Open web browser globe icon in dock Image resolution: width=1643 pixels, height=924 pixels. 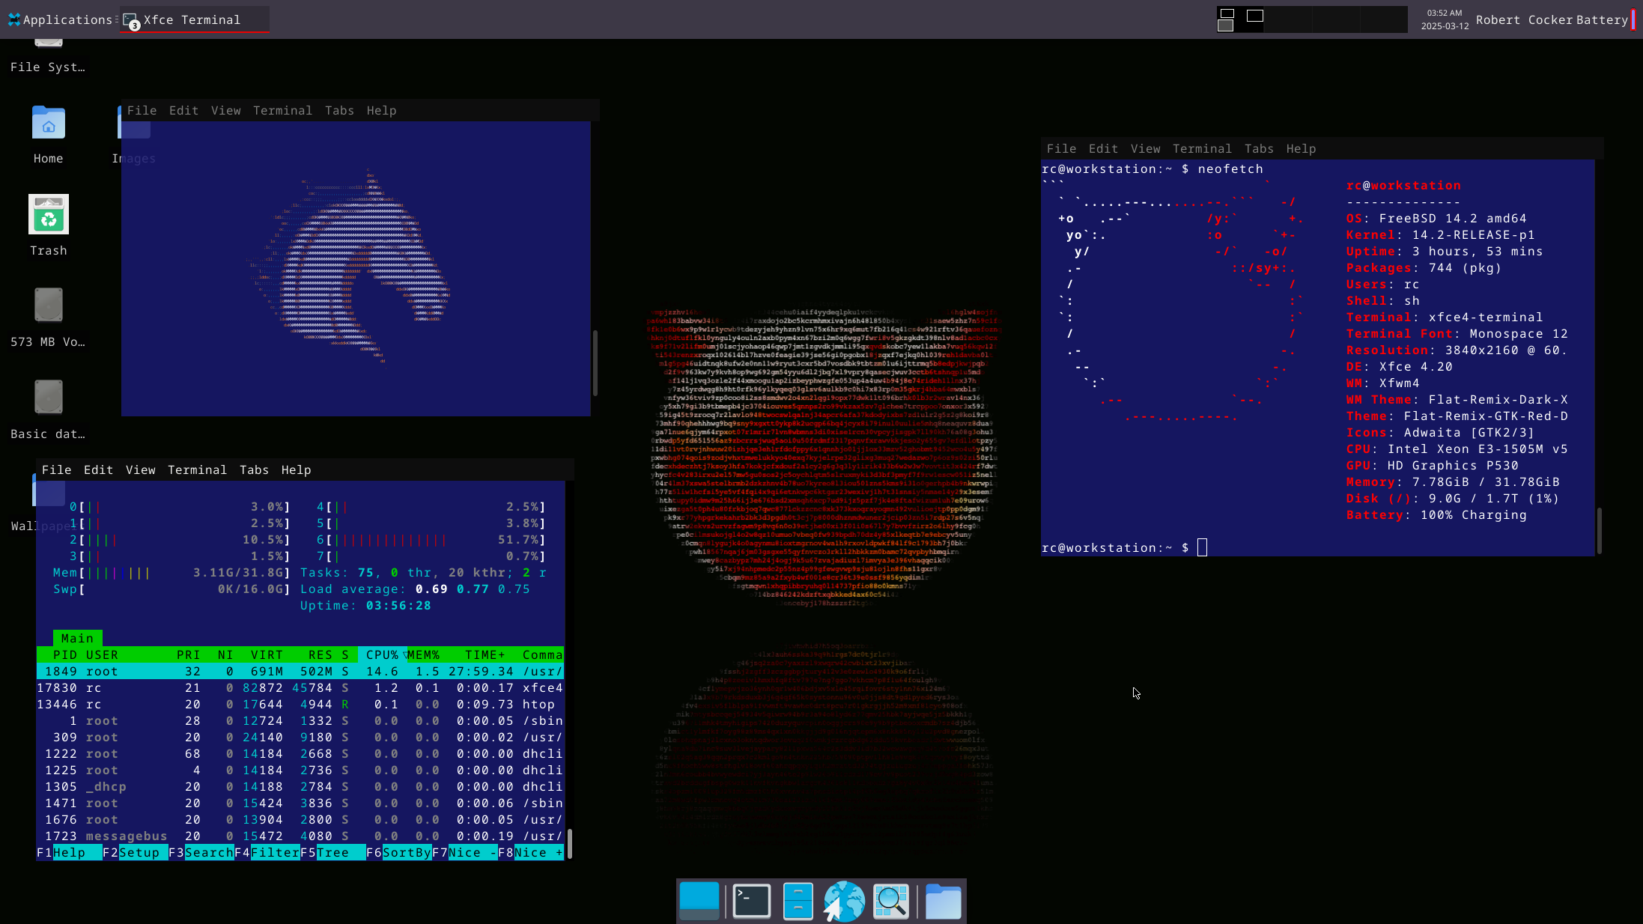844,901
